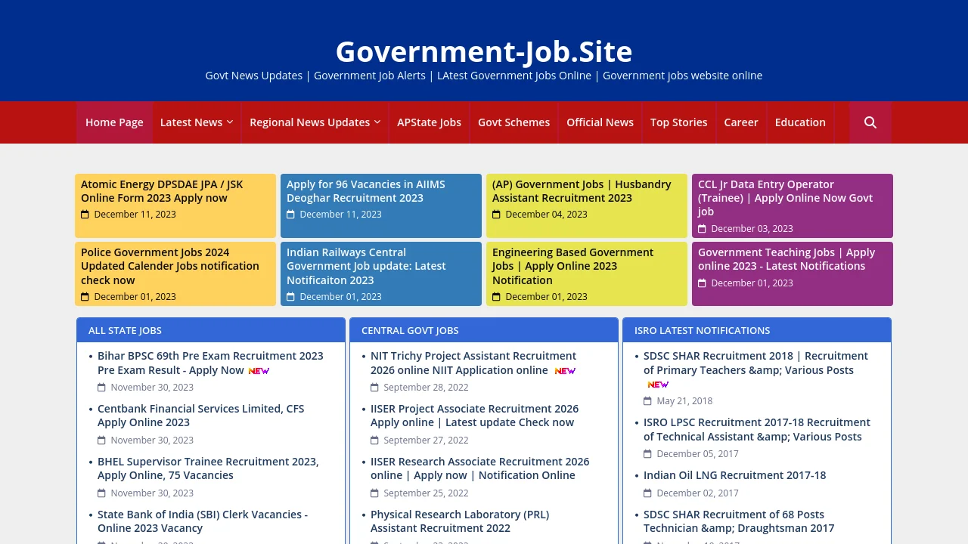Select Education in the navigation bar
The image size is (968, 544).
799,122
